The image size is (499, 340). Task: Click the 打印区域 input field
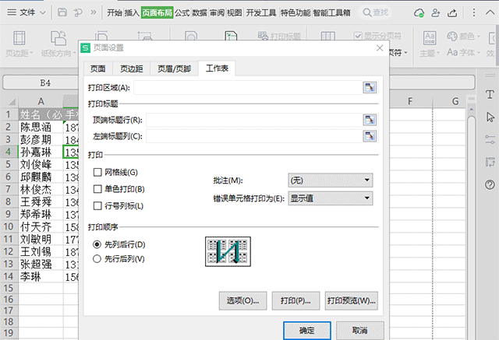point(249,87)
